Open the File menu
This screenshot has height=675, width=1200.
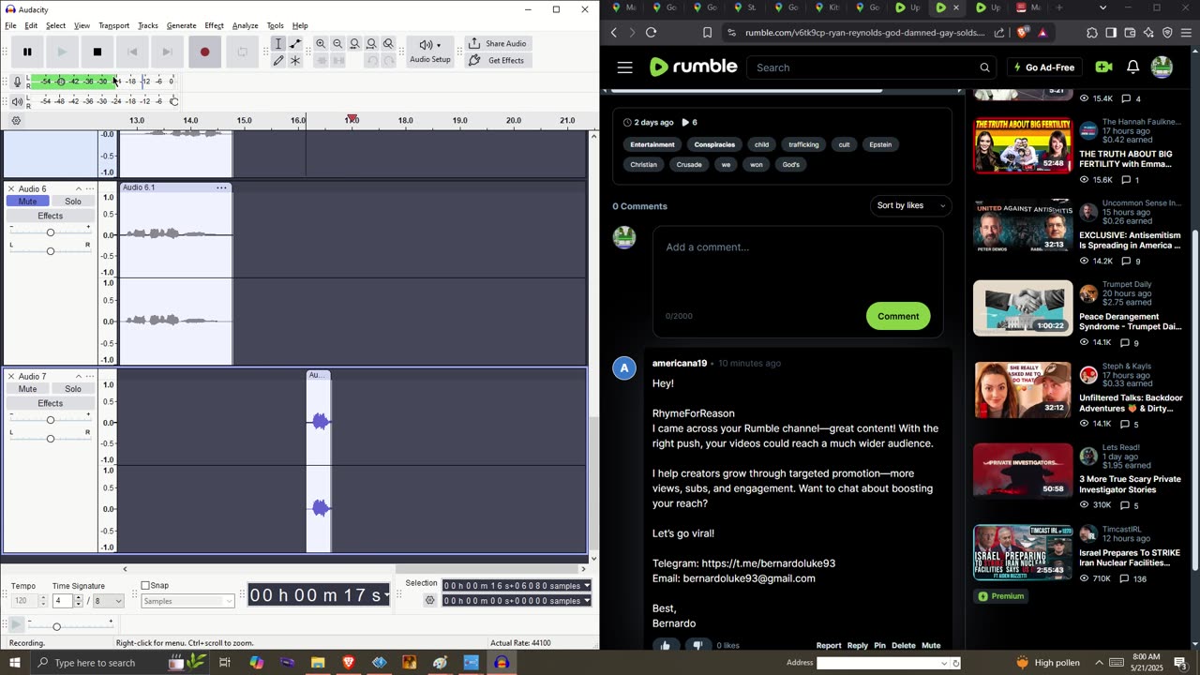[x=10, y=25]
